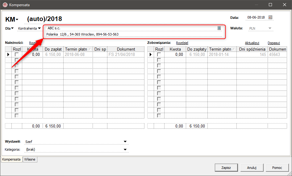Screen dimensions: 292x176
Task: Click Kwota column header in Zobowiązania
Action: [175, 49]
